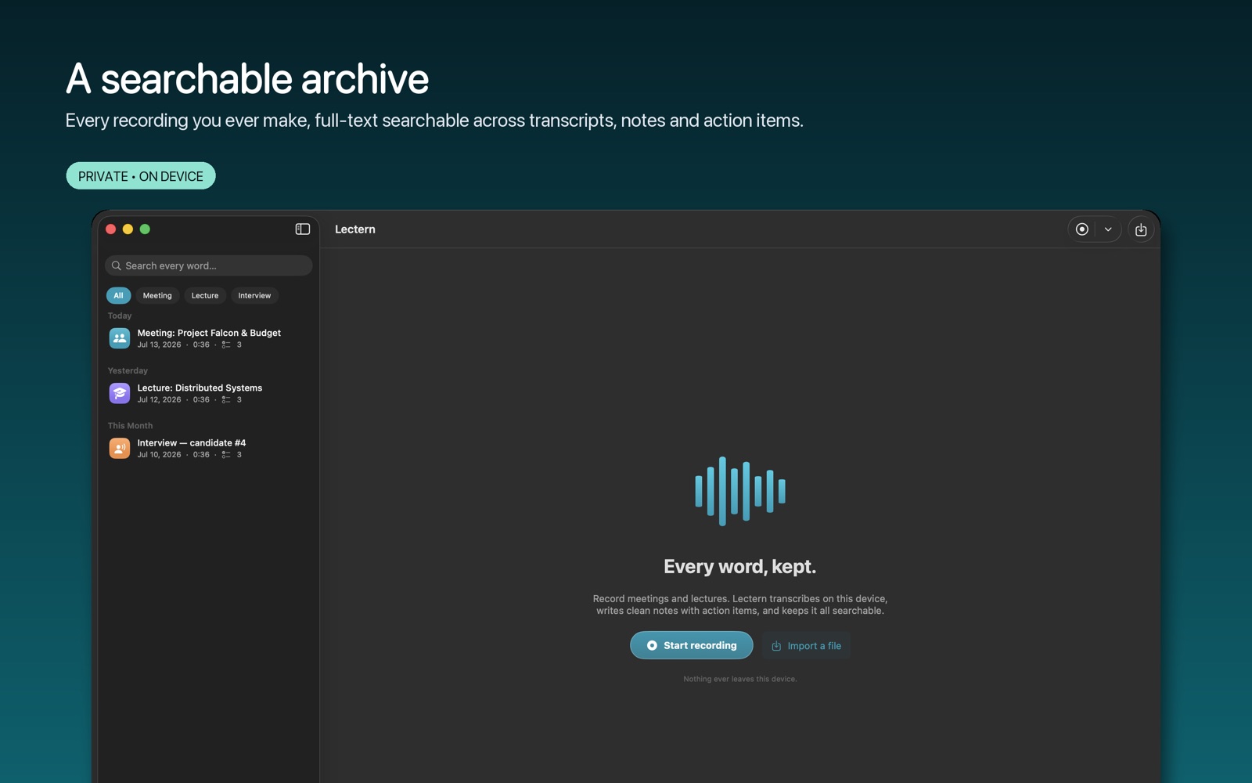Filter recordings by Interview
Image resolution: width=1252 pixels, height=783 pixels.
(254, 295)
